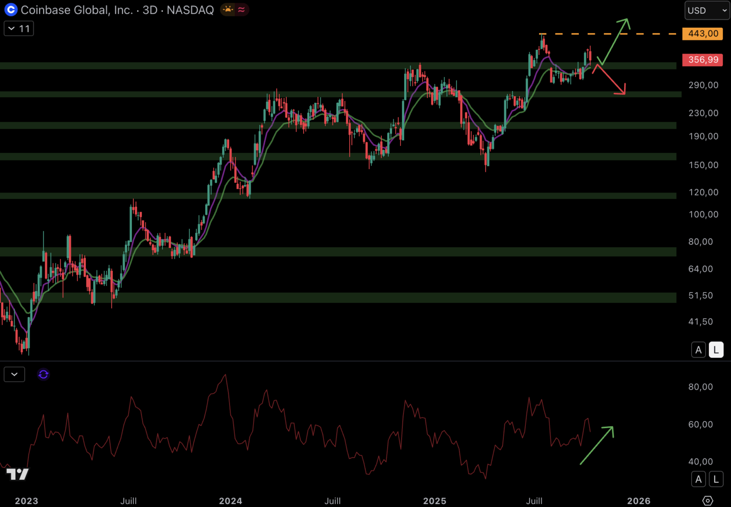The image size is (731, 507).
Task: Click the 2025 label on the time axis
Action: pos(434,501)
